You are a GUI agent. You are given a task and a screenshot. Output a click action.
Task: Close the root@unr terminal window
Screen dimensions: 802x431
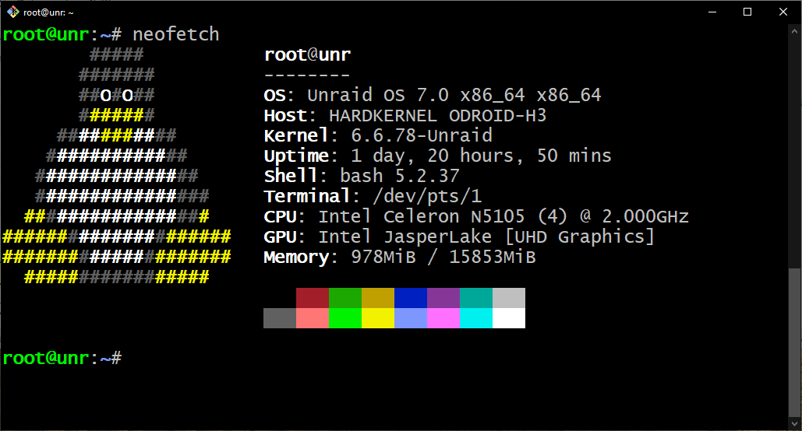(783, 12)
